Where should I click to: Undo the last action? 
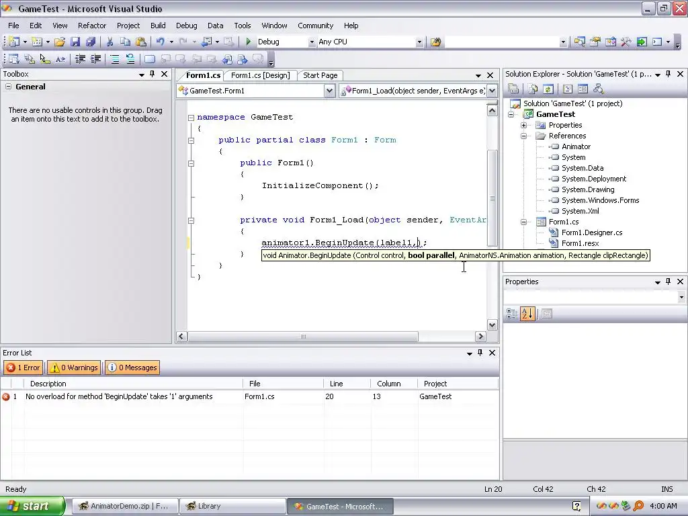[160, 42]
